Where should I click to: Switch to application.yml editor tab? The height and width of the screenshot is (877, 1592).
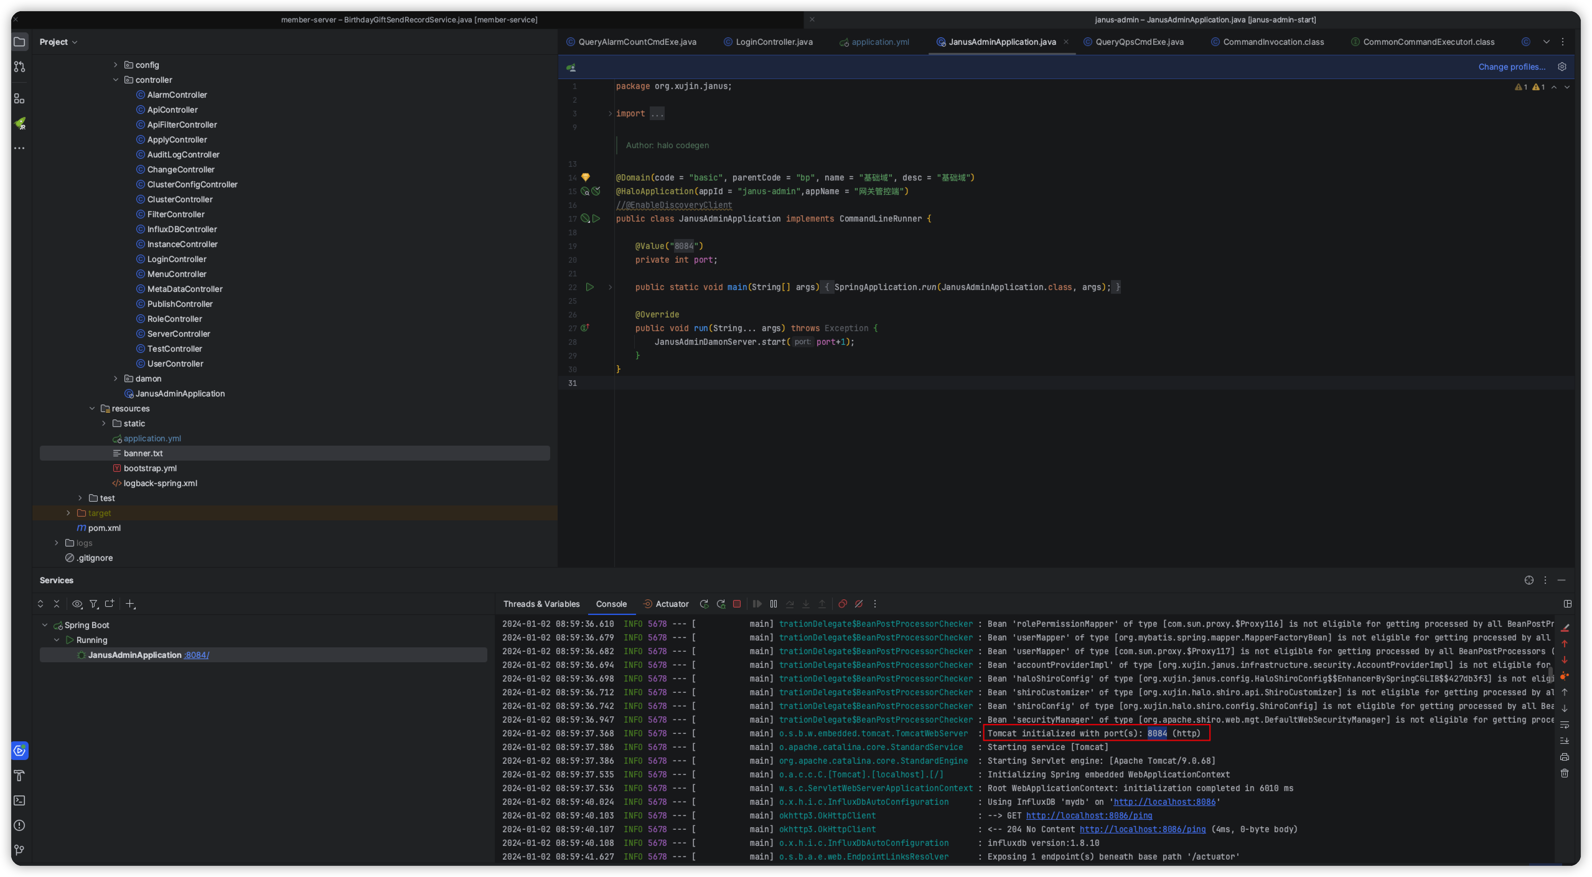click(874, 42)
